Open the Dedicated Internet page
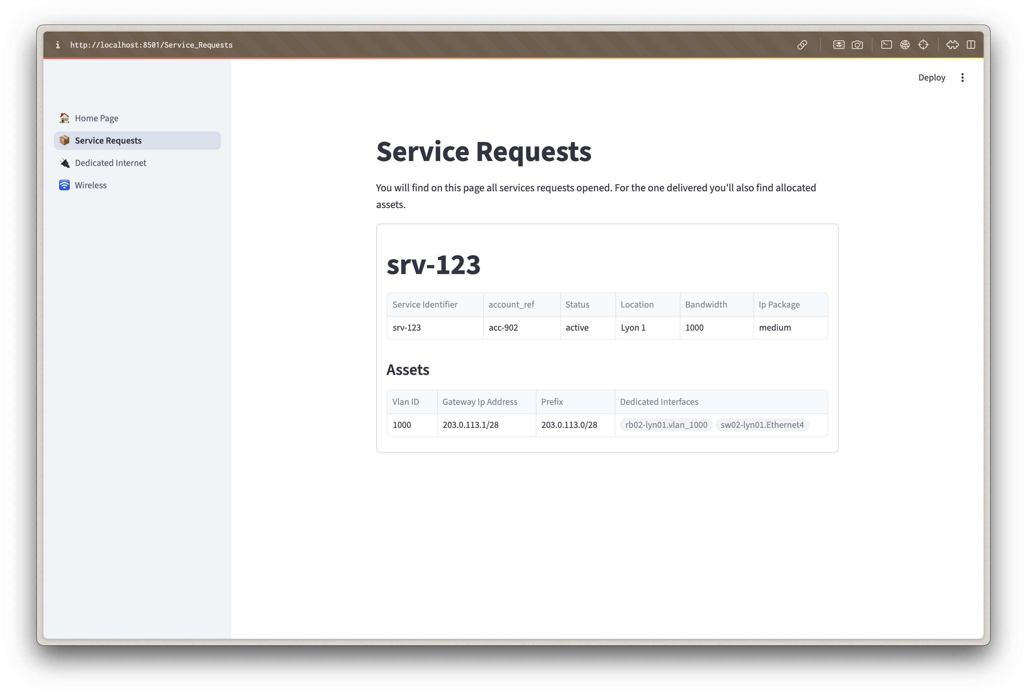 tap(110, 163)
